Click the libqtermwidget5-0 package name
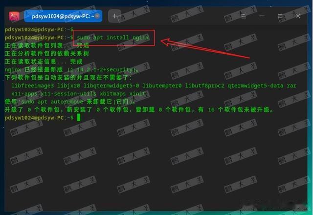Viewport: 313px width, 215px height. coord(111,86)
